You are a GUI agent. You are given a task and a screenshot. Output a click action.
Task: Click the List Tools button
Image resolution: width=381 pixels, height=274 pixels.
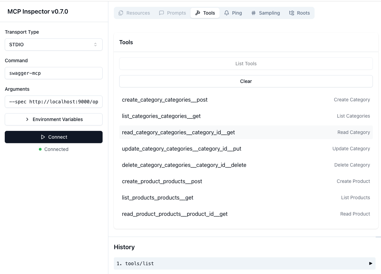[x=246, y=64]
